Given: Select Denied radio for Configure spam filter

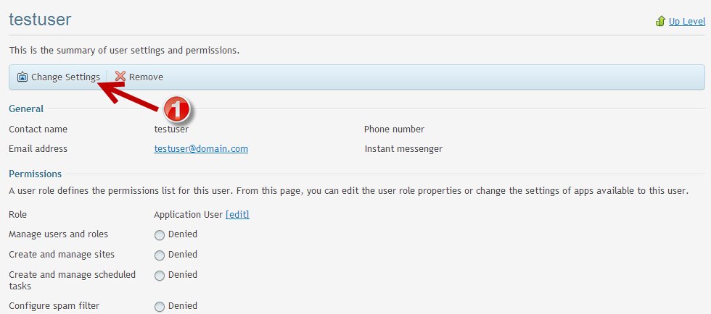Looking at the screenshot, I should 160,306.
